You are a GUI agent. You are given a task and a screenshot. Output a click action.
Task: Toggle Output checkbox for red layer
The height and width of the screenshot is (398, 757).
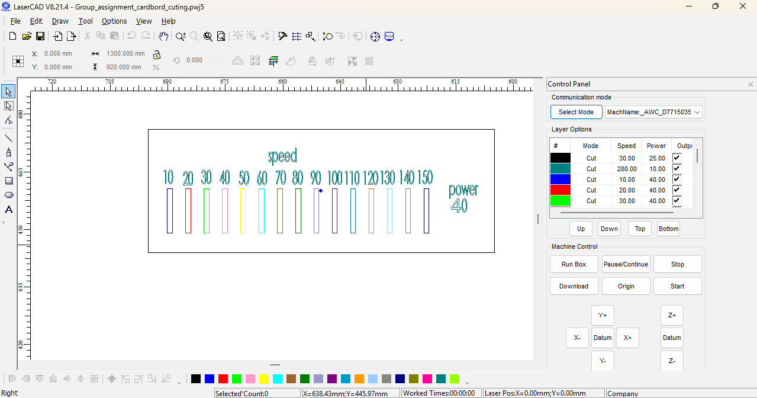[x=677, y=190]
